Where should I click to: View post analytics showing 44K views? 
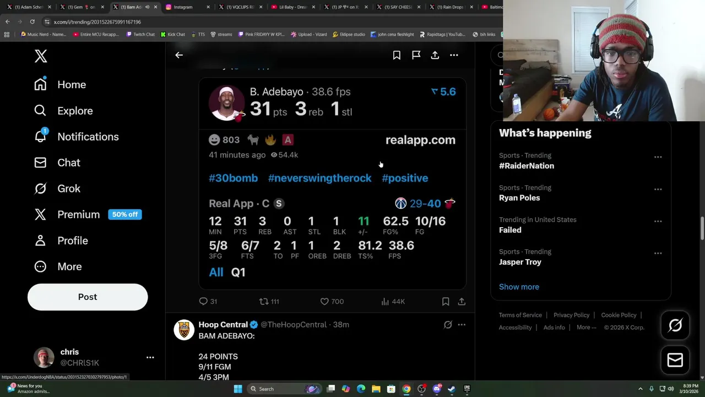(393, 302)
